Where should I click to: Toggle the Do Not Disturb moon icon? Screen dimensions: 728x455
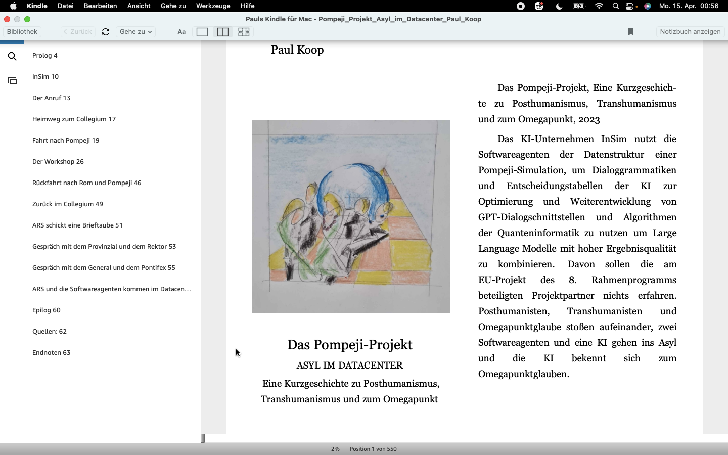(x=559, y=6)
